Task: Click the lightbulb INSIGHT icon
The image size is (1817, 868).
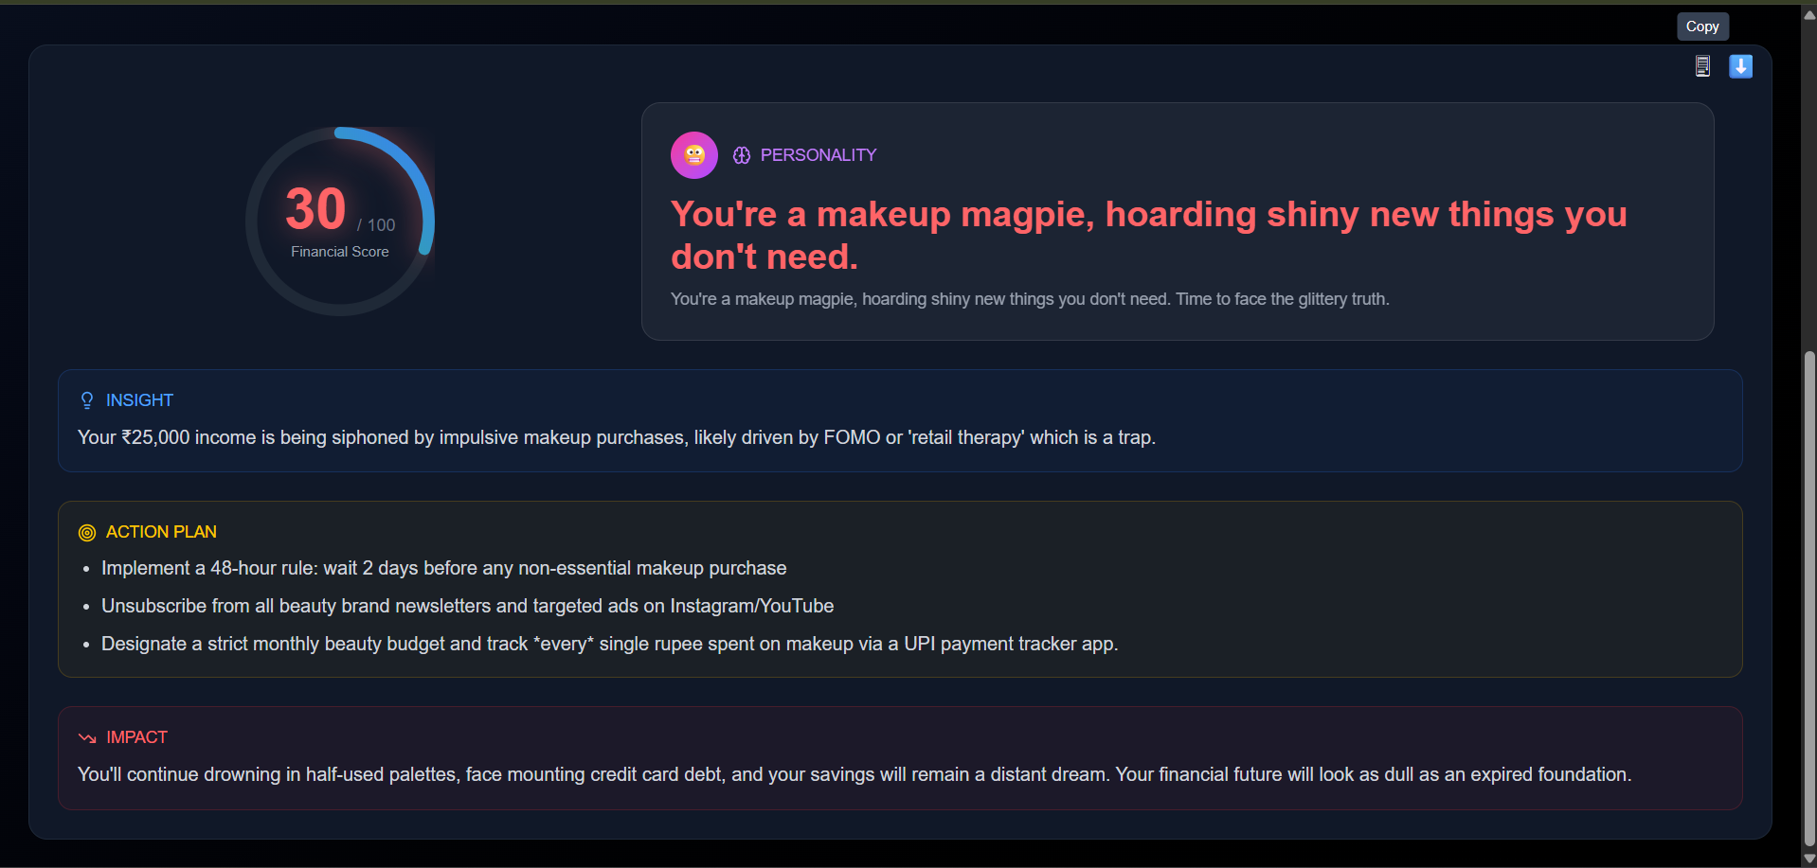Action: [87, 400]
